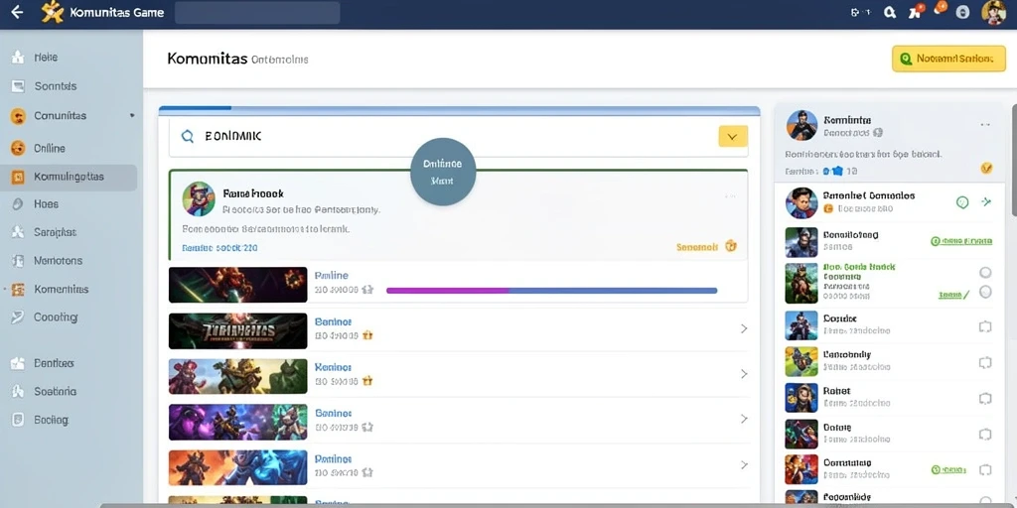Open the Senanhet Contonios avatar
The width and height of the screenshot is (1017, 508).
pos(801,202)
